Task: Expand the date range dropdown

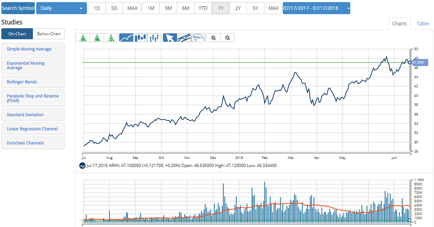Action: coord(316,8)
